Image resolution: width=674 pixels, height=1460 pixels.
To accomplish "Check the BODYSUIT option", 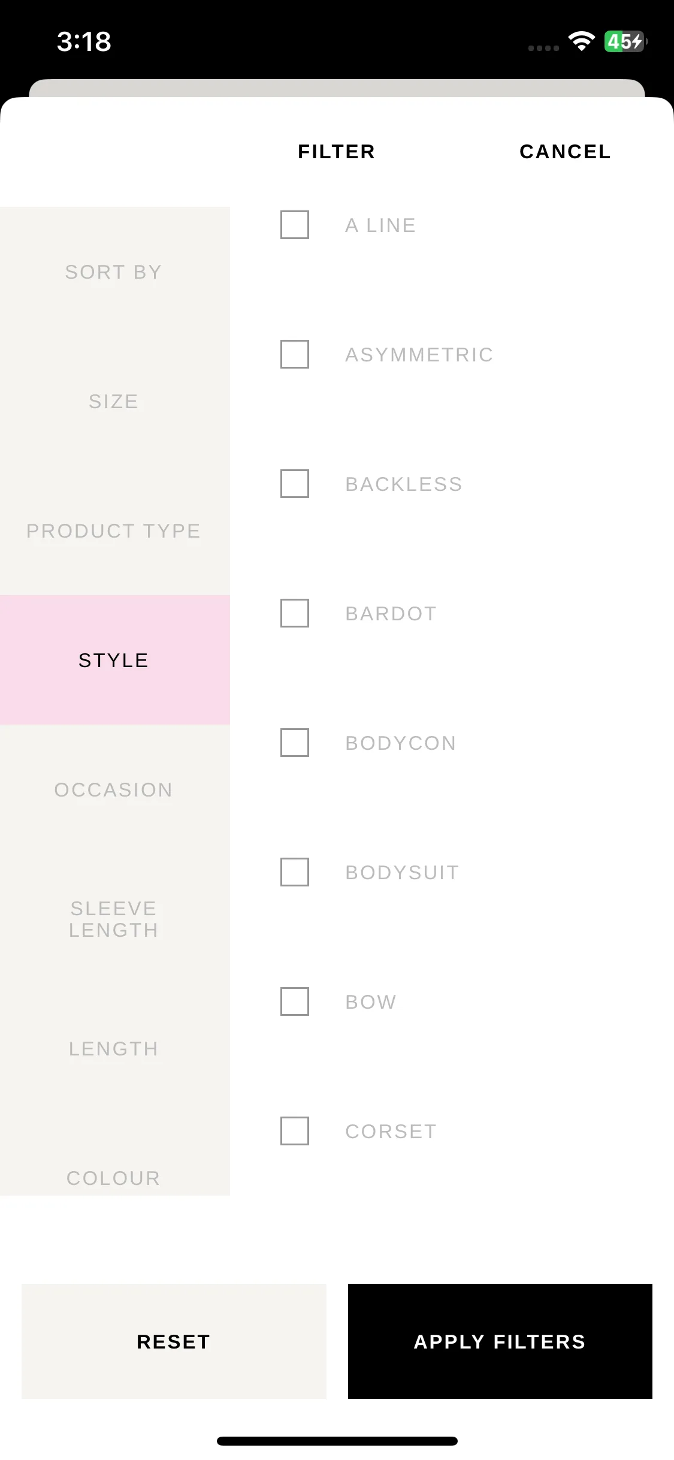I will tap(295, 872).
